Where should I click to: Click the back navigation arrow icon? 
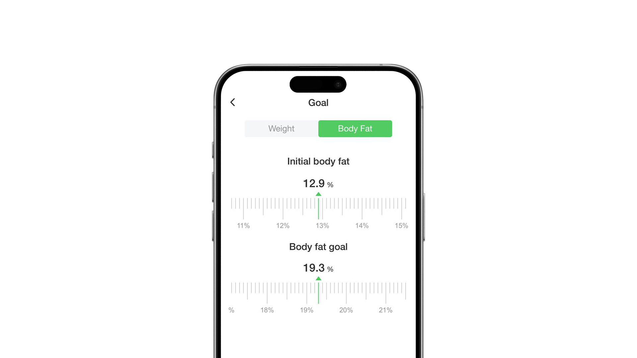233,102
